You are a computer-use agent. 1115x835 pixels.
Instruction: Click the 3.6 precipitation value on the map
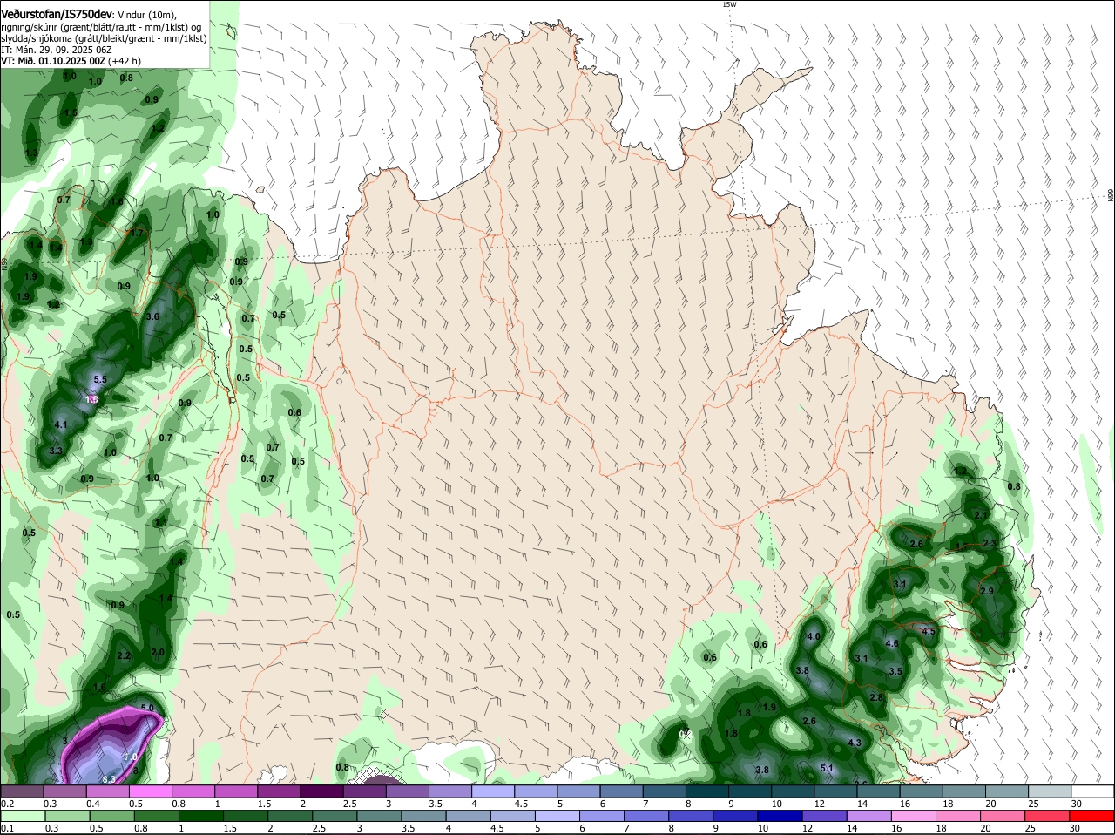coord(152,316)
